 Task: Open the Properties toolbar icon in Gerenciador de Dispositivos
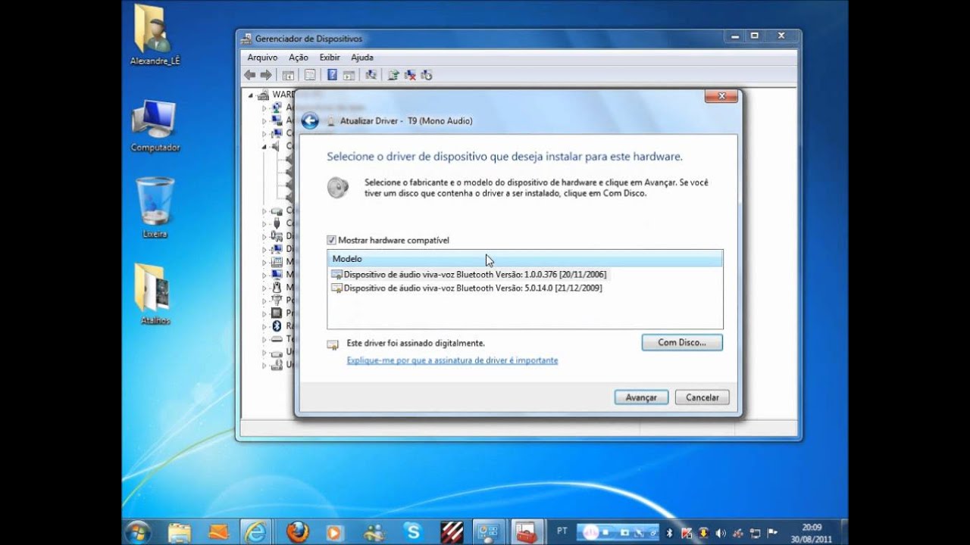(x=310, y=75)
